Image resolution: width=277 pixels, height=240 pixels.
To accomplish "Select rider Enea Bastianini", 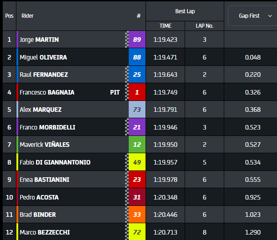I will point(45,180).
